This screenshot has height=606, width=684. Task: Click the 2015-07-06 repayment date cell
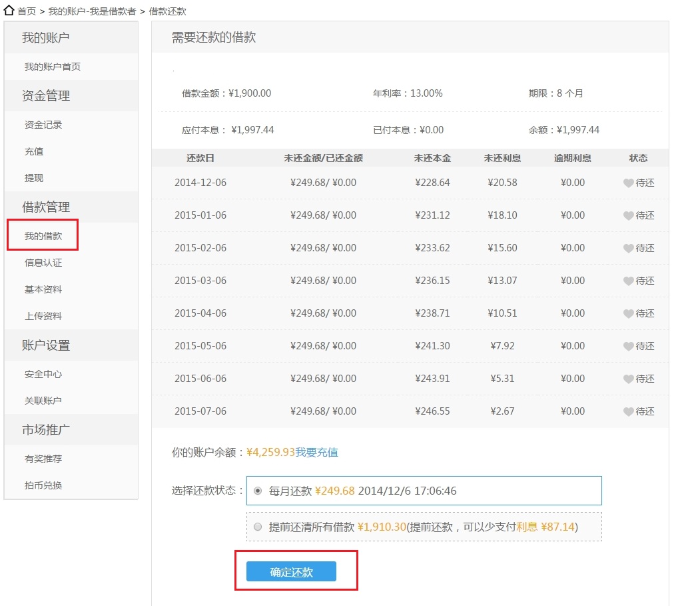(200, 411)
